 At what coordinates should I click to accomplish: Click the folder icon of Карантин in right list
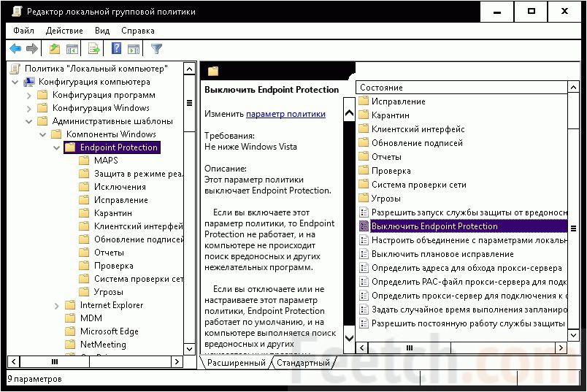click(364, 115)
